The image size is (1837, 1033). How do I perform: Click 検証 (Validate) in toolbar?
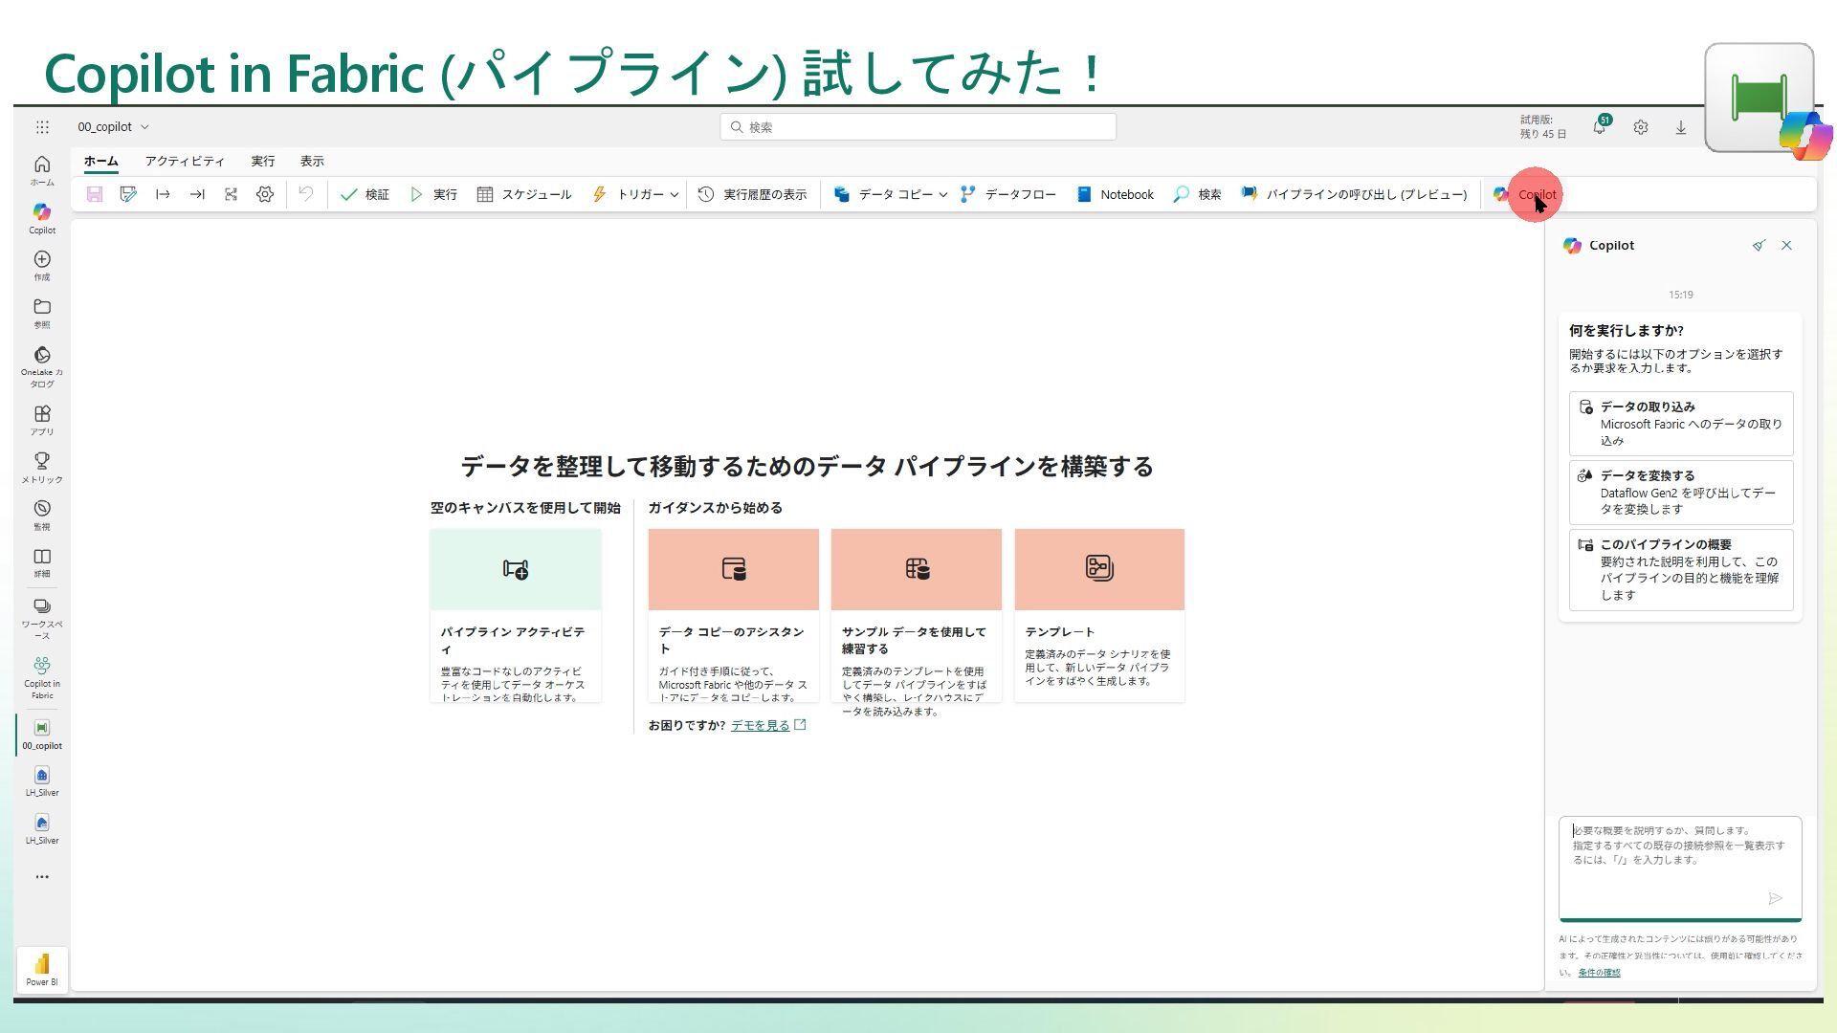point(365,194)
